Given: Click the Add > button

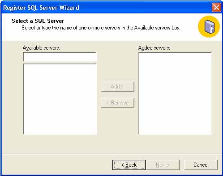Looking at the screenshot, I should click(x=117, y=87).
